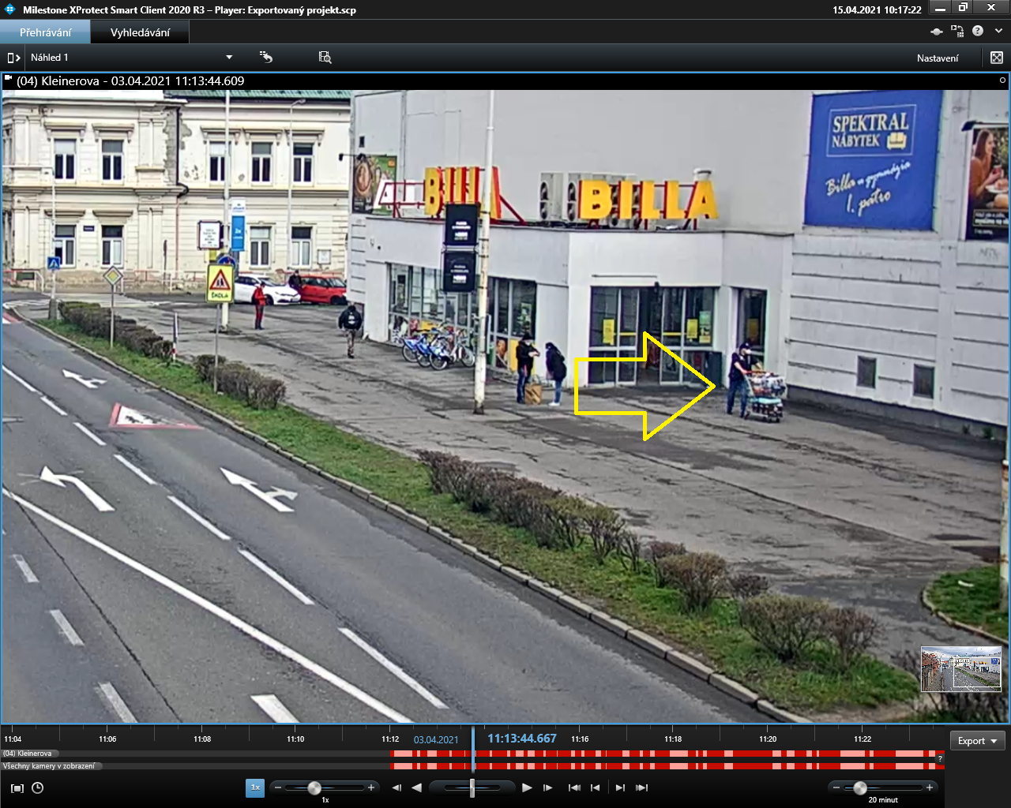Viewport: 1011px width, 808px height.
Task: Toggle the side pane collapse button
Action: (x=13, y=58)
